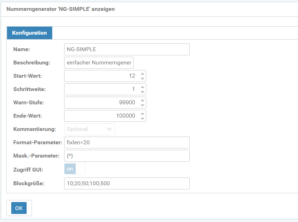Click the Mask.-Parameter input box

(x=127, y=156)
